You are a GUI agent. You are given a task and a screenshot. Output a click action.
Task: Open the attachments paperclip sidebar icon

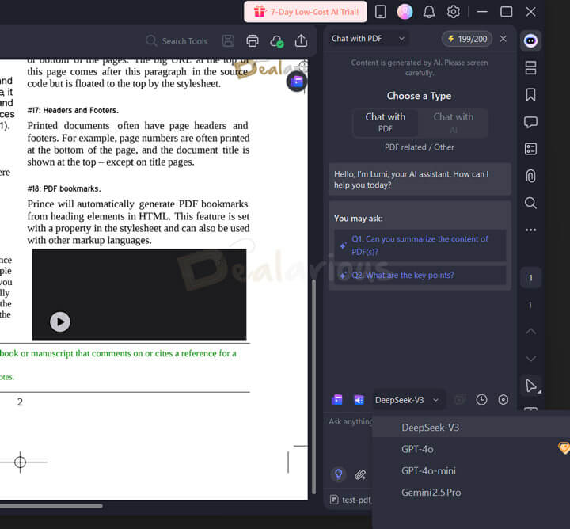530,176
